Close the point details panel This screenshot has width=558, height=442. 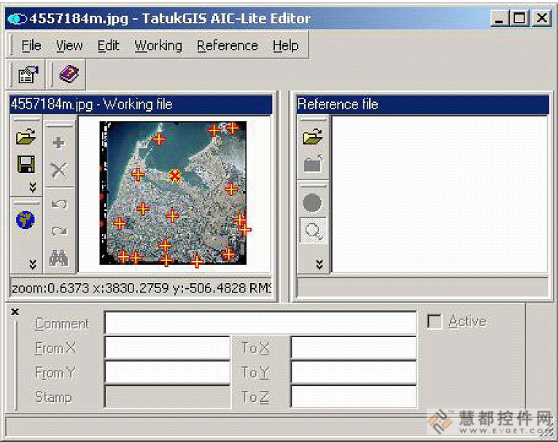15,312
